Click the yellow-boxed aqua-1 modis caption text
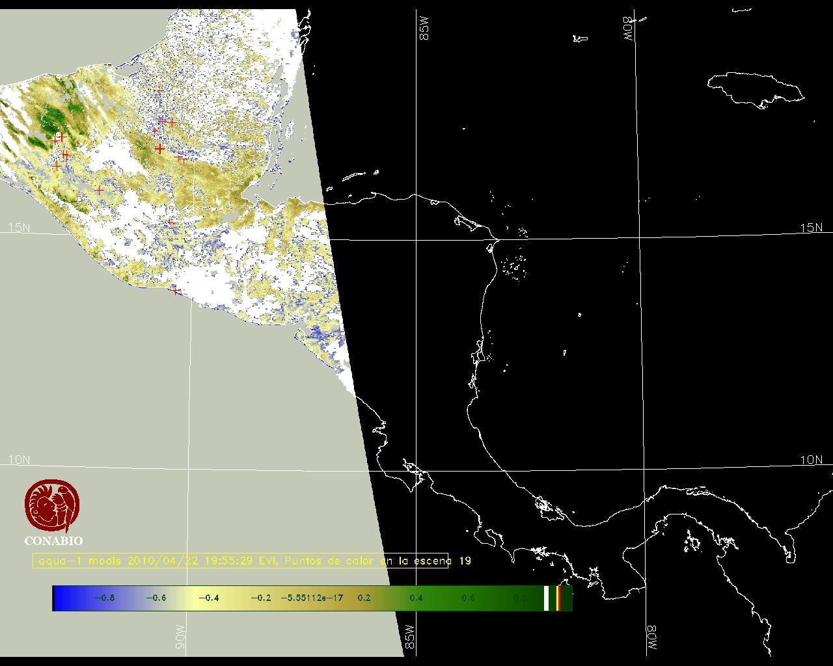Viewport: 833px width, 666px height. click(x=241, y=561)
